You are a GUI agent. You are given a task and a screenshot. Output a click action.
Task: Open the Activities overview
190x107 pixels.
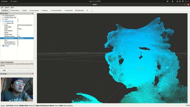(4, 1)
